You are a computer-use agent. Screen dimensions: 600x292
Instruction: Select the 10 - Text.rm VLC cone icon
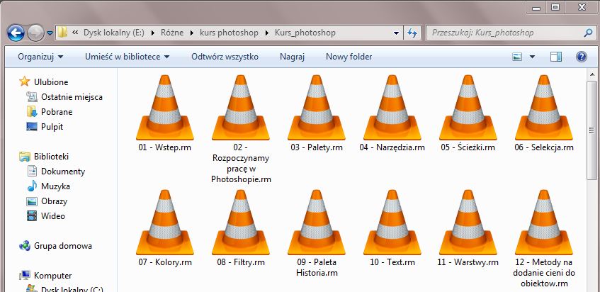(x=392, y=223)
